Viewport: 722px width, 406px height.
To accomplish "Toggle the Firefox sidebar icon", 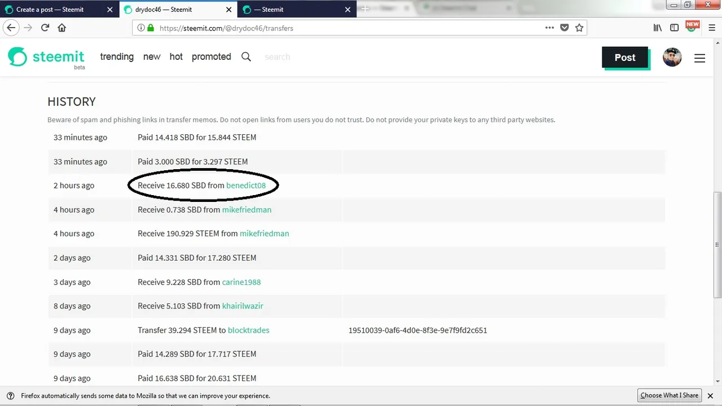I will click(x=674, y=28).
